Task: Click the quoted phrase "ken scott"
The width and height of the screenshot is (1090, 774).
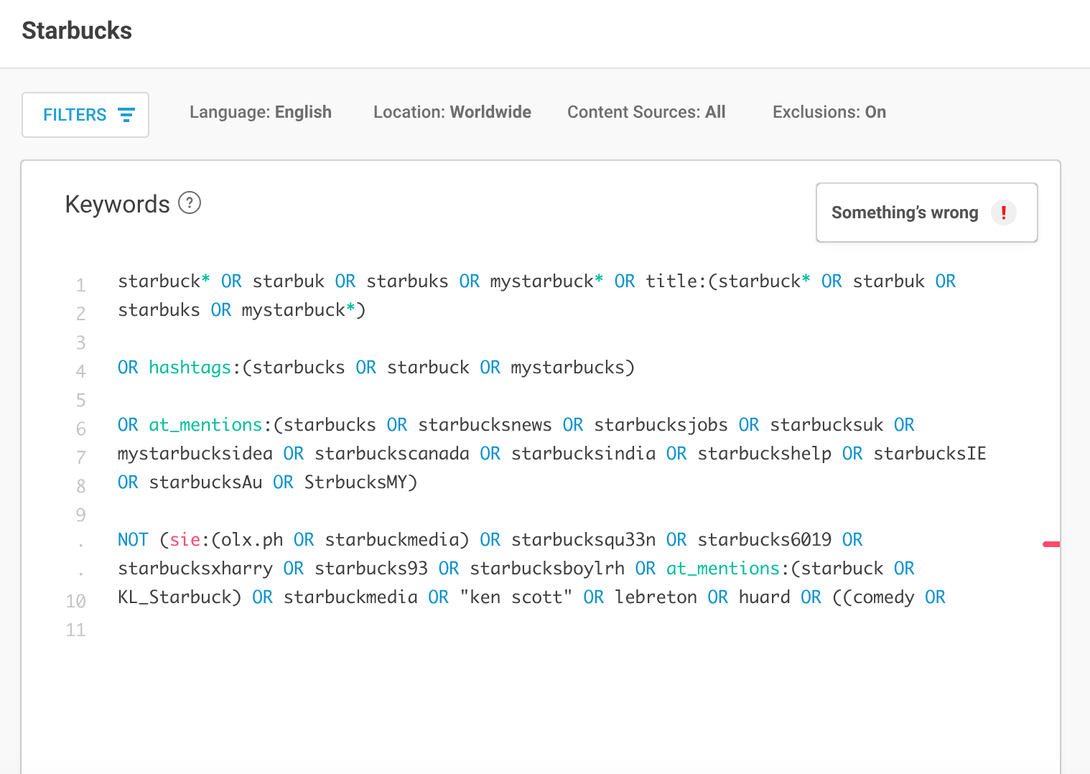Action: (x=516, y=597)
